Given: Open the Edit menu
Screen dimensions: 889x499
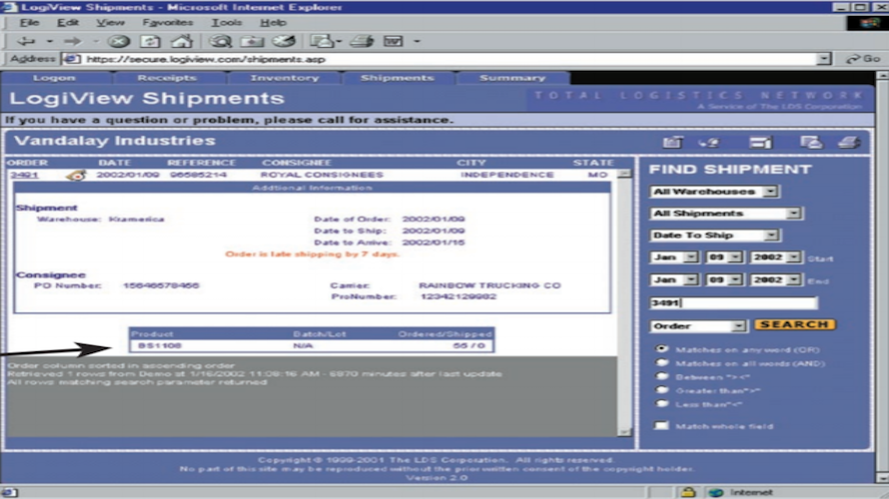Looking at the screenshot, I should tap(68, 23).
